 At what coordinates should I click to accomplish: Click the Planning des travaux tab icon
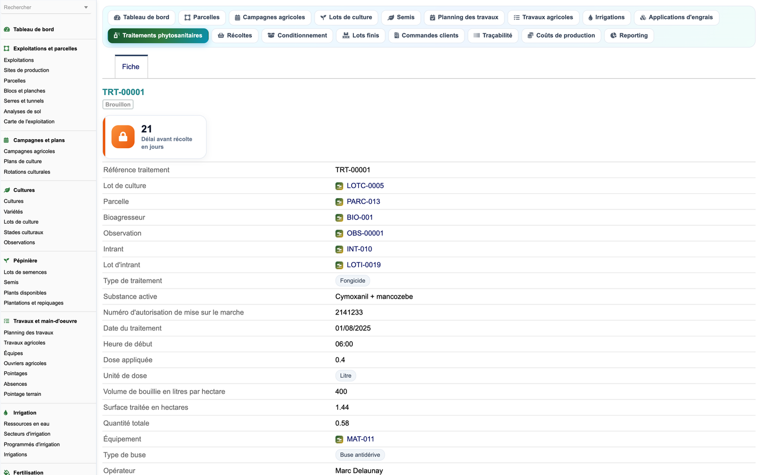click(433, 18)
